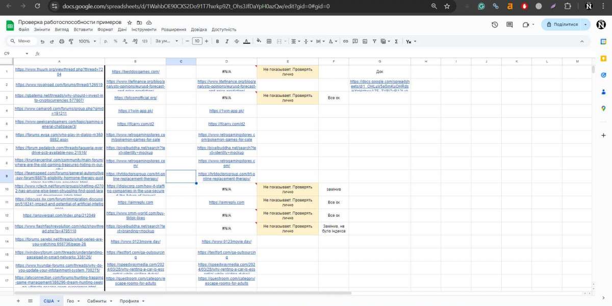This screenshot has height=306, width=612.
Task: Open the cell borders tool
Action: [268, 41]
